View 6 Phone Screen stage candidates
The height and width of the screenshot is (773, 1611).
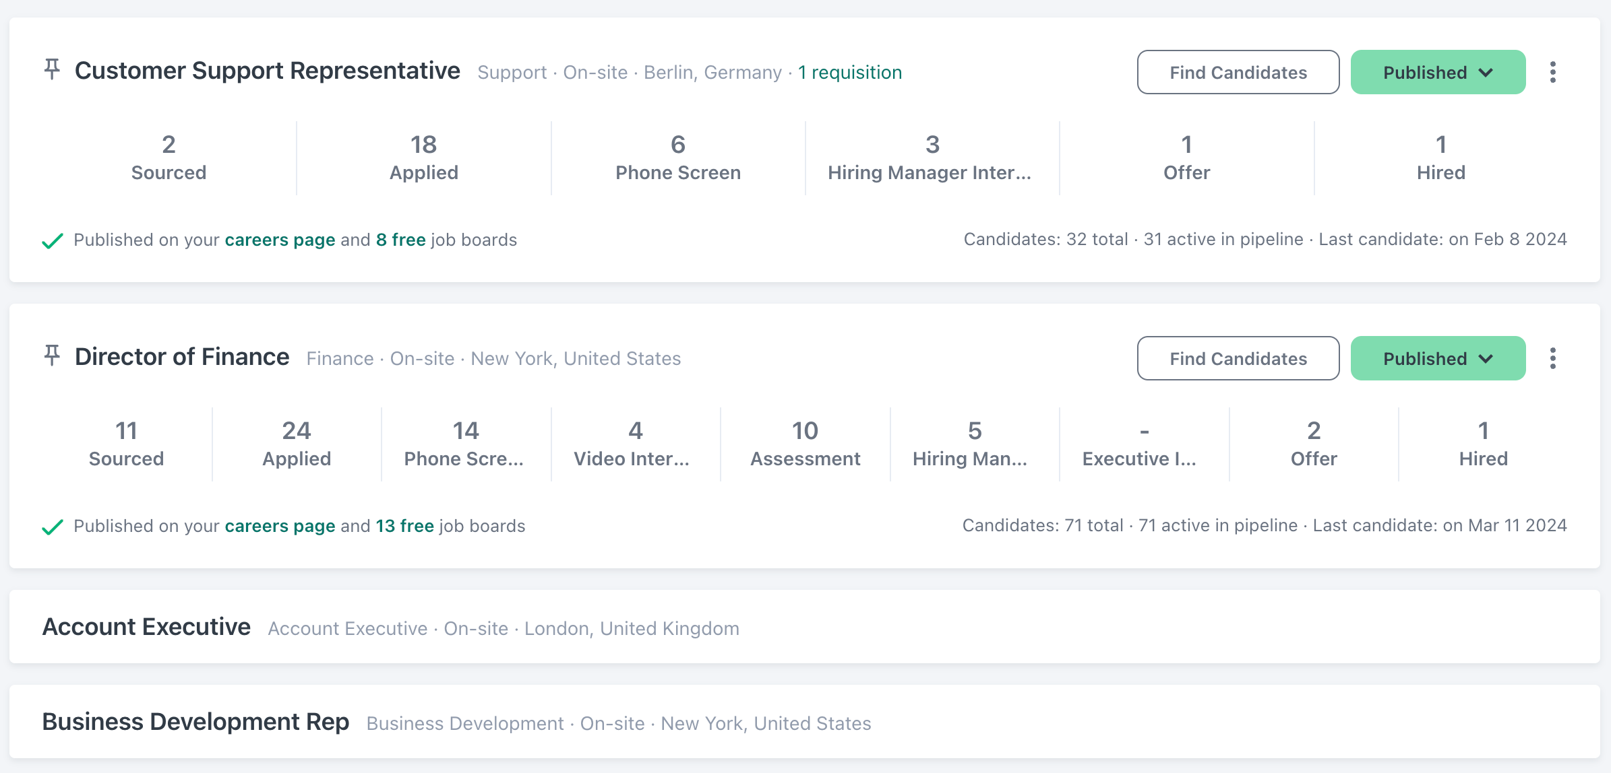677,158
